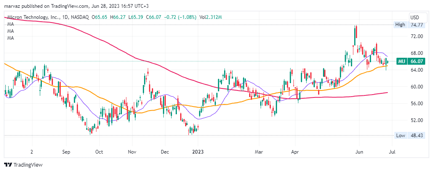Click the MU ticker tag on price axis
433x172 pixels.
402,61
